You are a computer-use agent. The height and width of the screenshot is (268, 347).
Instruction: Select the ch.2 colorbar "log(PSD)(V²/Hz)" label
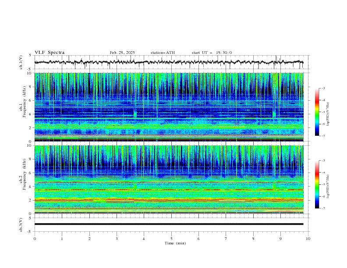[x=328, y=186]
